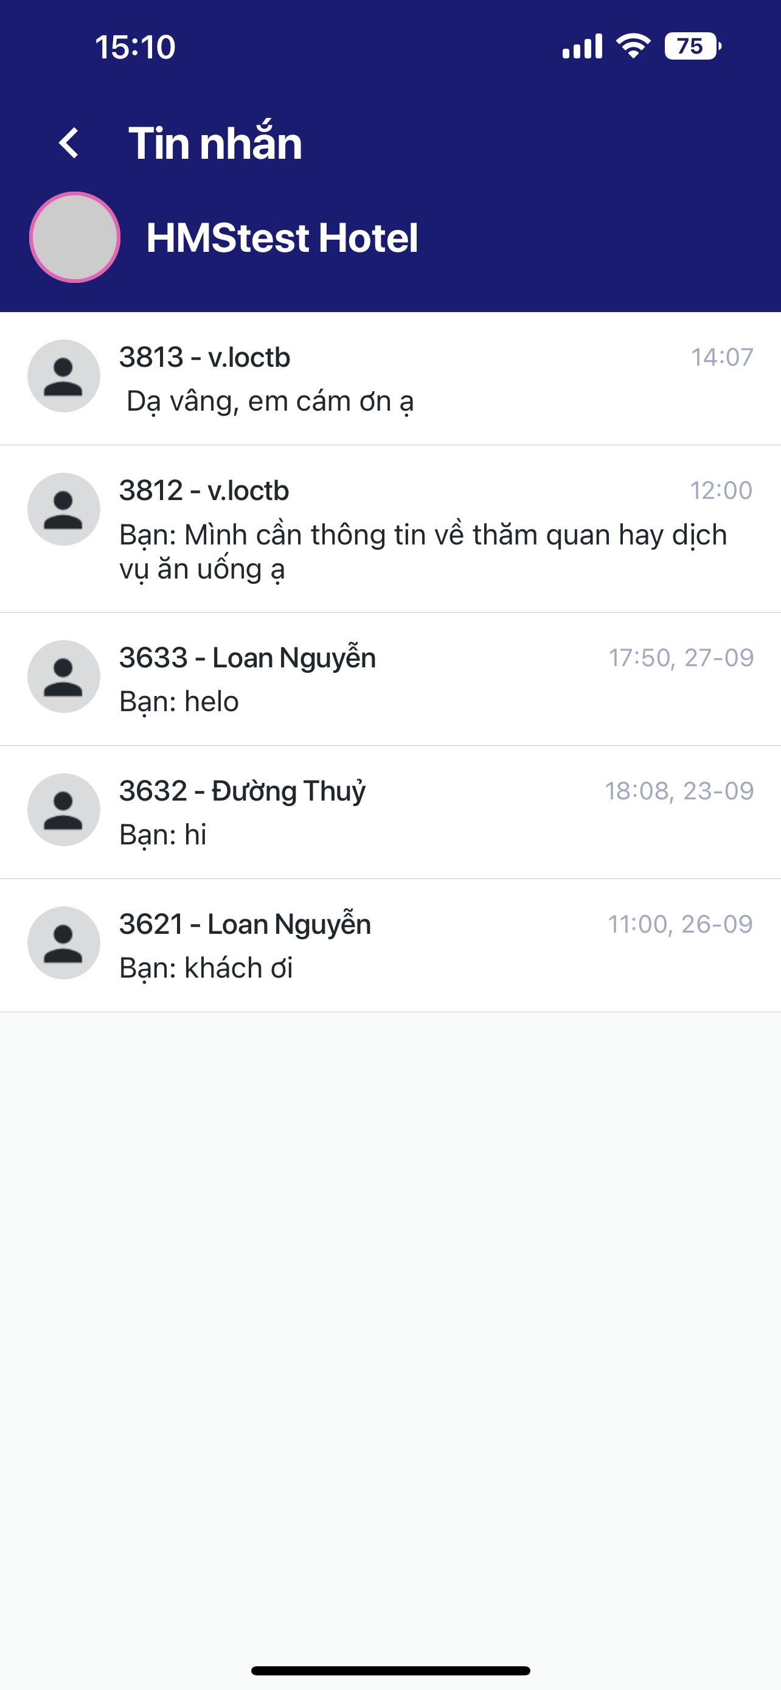Tap the avatar icon for 3813 - v.loctb
The height and width of the screenshot is (1690, 781).
(x=64, y=376)
